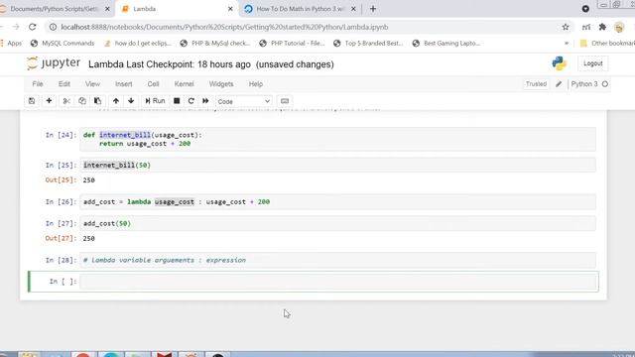Open the browser extensions puzzle icon
This screenshot has width=635, height=357.
(602, 27)
